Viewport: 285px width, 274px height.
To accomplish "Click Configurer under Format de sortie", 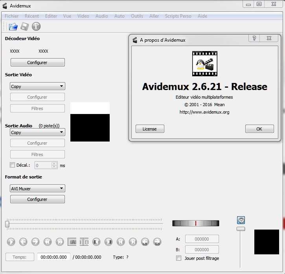I will point(37,199).
